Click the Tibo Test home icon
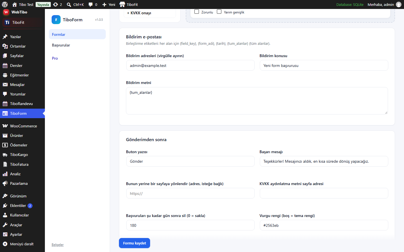This screenshot has height=252, width=404. tap(15, 4)
